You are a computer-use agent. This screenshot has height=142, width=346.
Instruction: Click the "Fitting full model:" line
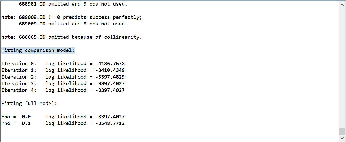(29, 104)
